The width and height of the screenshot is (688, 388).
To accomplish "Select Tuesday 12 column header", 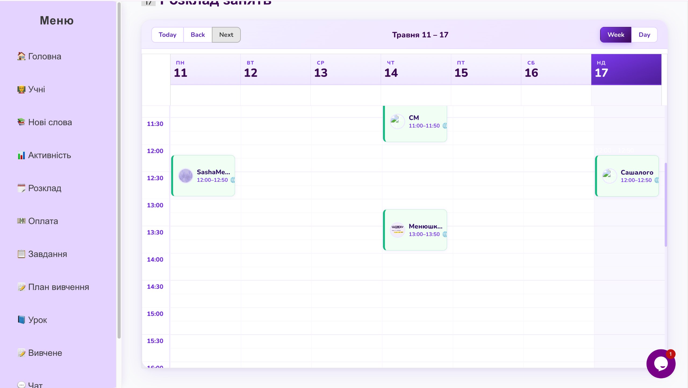I will 275,70.
